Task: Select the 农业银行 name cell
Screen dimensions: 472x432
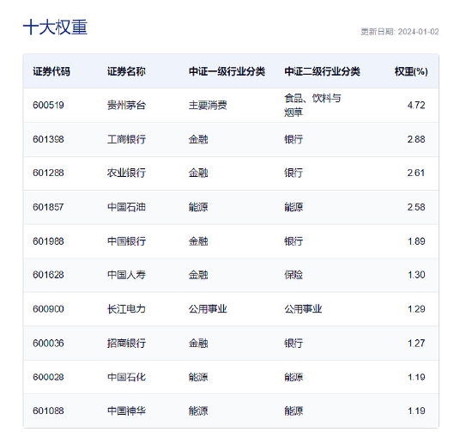Action: [126, 173]
